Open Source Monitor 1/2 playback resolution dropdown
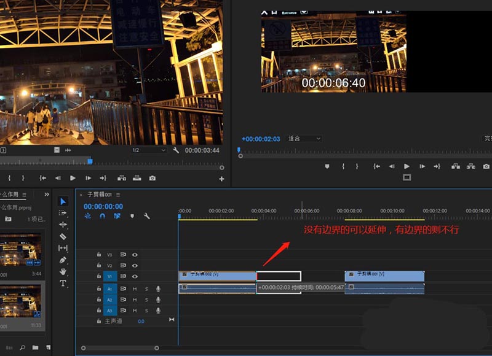 tap(149, 150)
